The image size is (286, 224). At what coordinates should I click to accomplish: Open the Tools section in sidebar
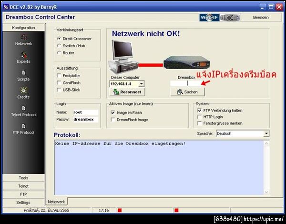coord(23,178)
